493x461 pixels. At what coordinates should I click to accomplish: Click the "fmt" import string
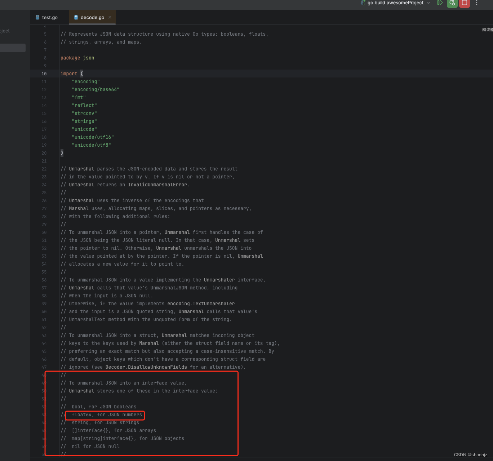coord(79,97)
